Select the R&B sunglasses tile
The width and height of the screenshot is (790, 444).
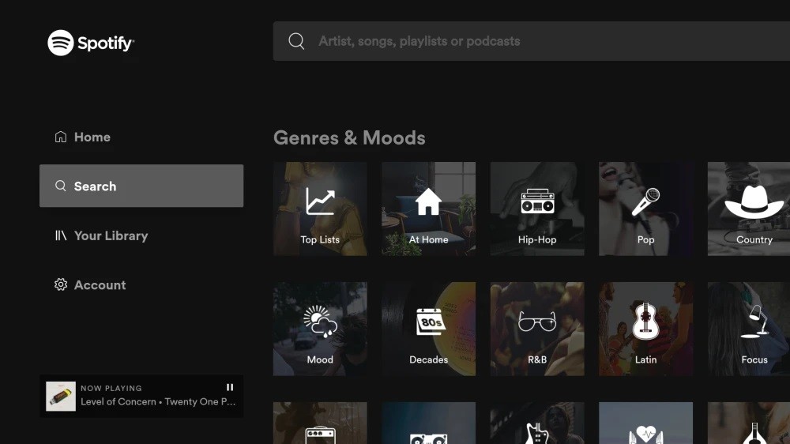point(537,329)
